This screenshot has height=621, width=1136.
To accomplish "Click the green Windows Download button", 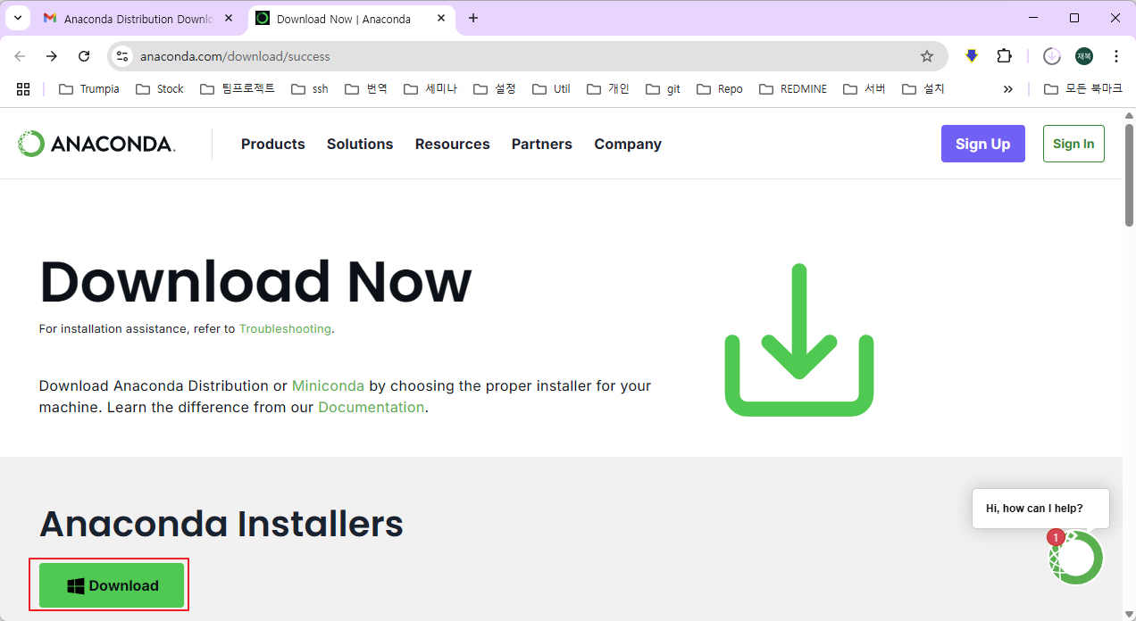I will pos(112,585).
